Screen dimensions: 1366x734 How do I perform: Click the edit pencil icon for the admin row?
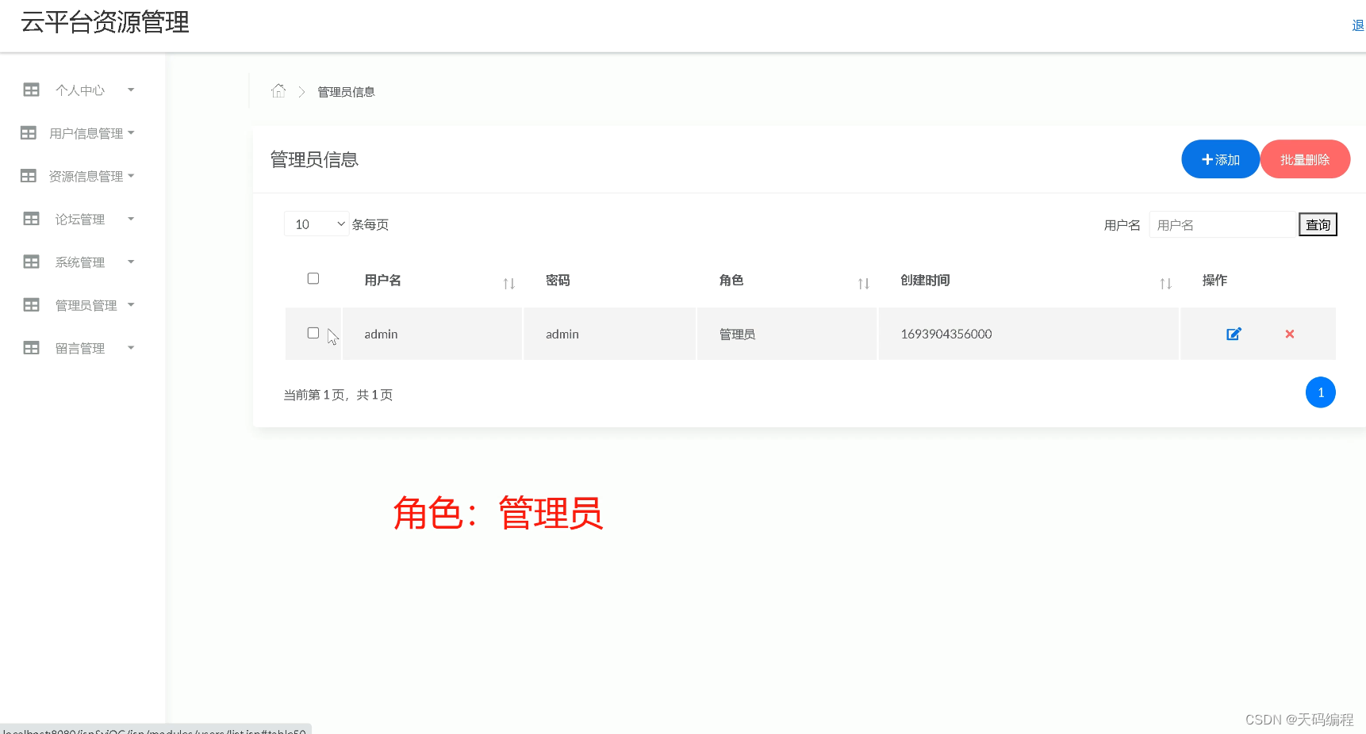1234,334
